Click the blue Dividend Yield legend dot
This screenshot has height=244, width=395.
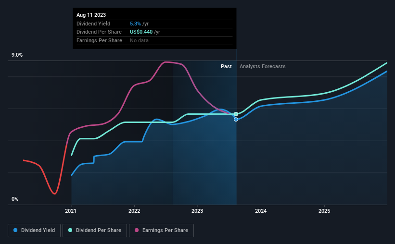(15, 230)
